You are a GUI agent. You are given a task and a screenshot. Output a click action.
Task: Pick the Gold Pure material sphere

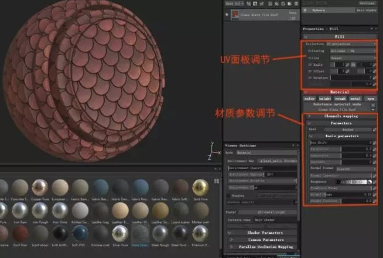point(200,187)
